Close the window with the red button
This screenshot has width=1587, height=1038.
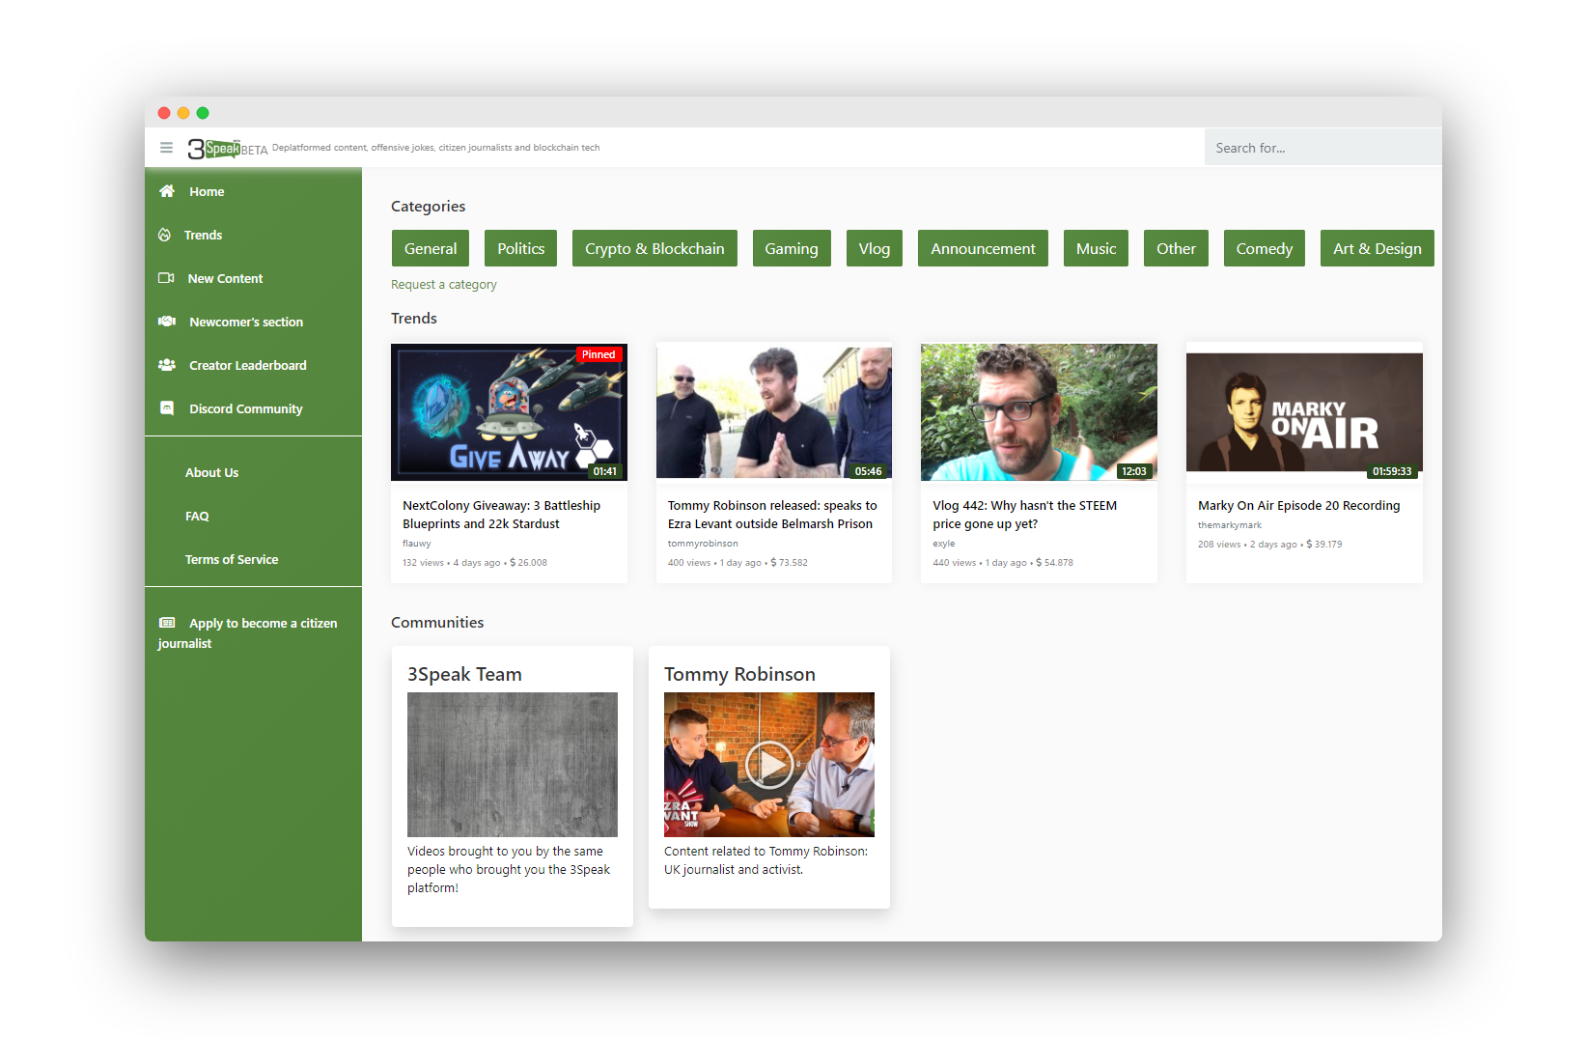[164, 113]
